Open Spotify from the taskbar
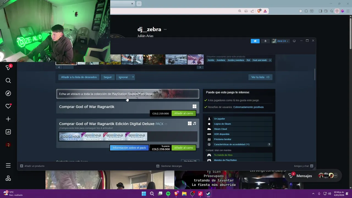Image resolution: width=352 pixels, height=198 pixels. coord(168,194)
